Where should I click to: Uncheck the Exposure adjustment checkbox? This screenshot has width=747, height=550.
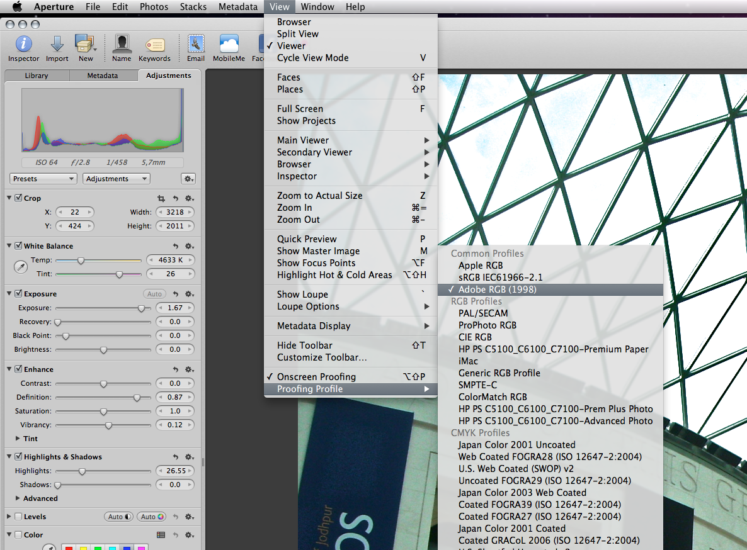[x=18, y=293]
